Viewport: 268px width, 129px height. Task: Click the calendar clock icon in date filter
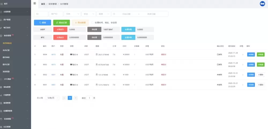point(114,14)
